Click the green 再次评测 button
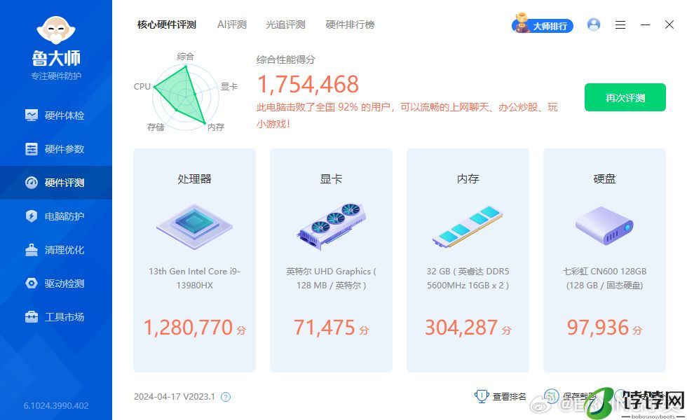Screen dimensions: 687x420 pyautogui.click(x=625, y=97)
